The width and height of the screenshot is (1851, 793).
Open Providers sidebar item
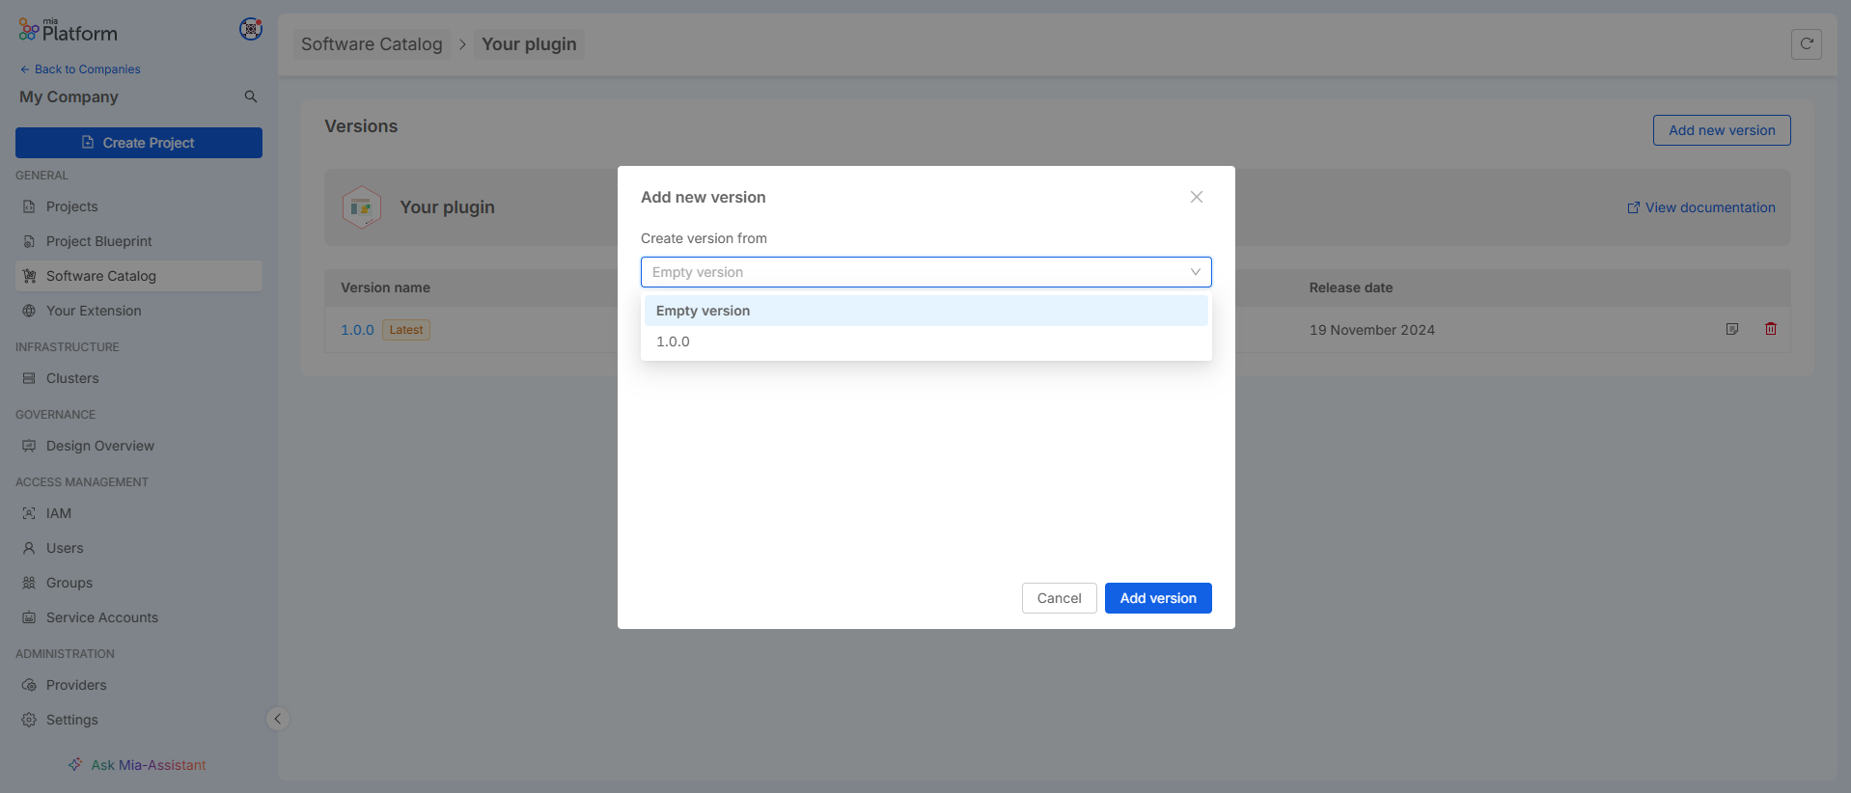click(x=139, y=685)
